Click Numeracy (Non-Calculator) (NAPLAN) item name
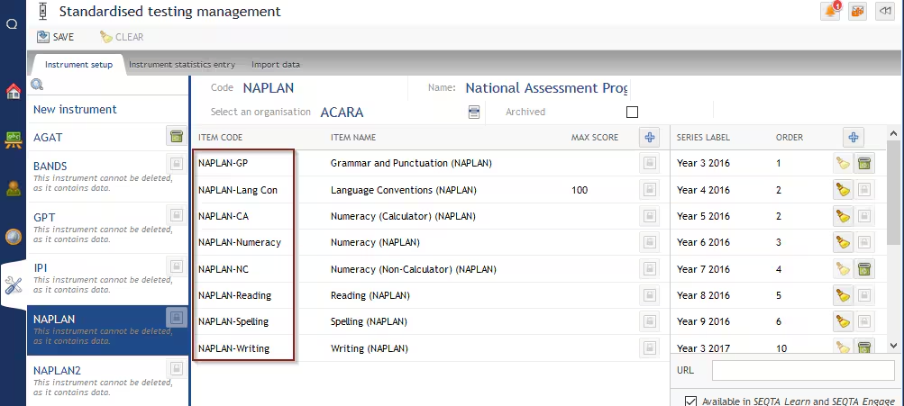 pyautogui.click(x=414, y=269)
